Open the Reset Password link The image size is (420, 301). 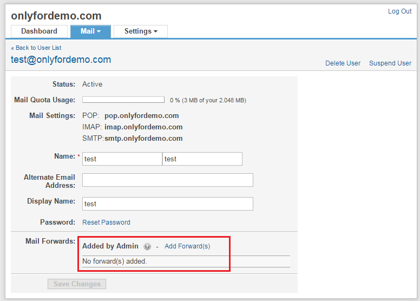tap(106, 223)
